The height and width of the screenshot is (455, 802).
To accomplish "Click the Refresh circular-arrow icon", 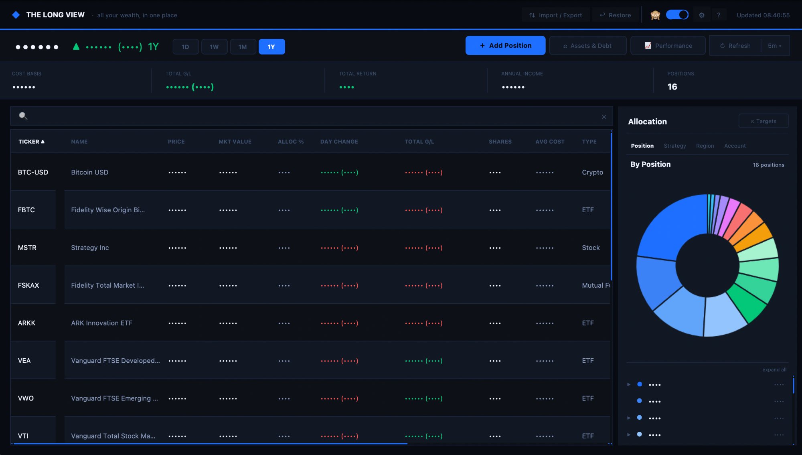I will (x=723, y=45).
